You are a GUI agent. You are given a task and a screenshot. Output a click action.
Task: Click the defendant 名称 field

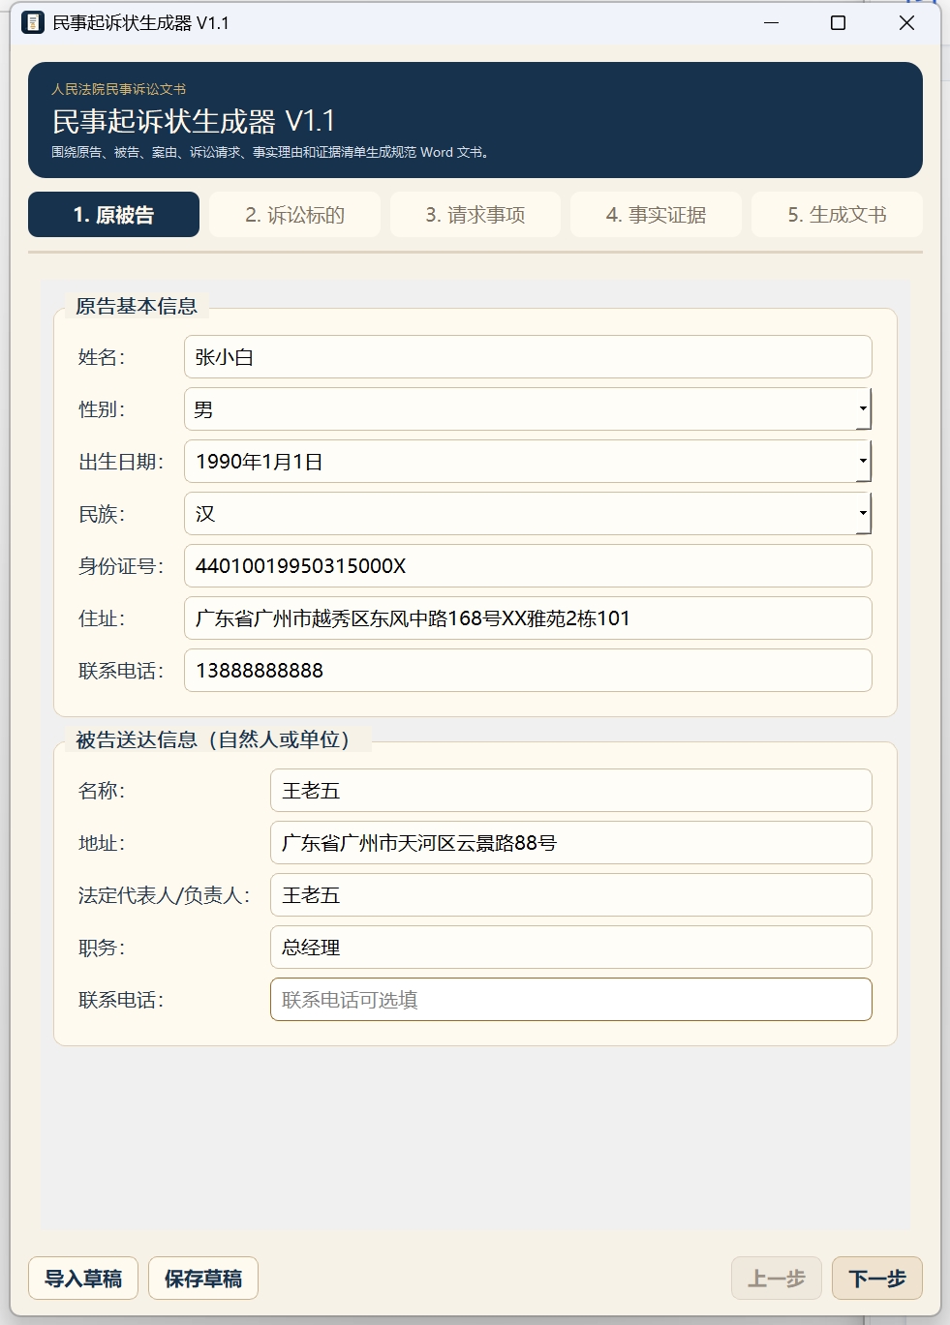click(x=571, y=791)
